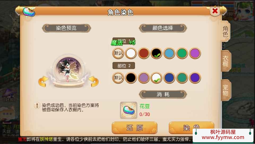255x144 pixels.
Task: Select the 默认 option for part 1
Action: tap(118, 53)
